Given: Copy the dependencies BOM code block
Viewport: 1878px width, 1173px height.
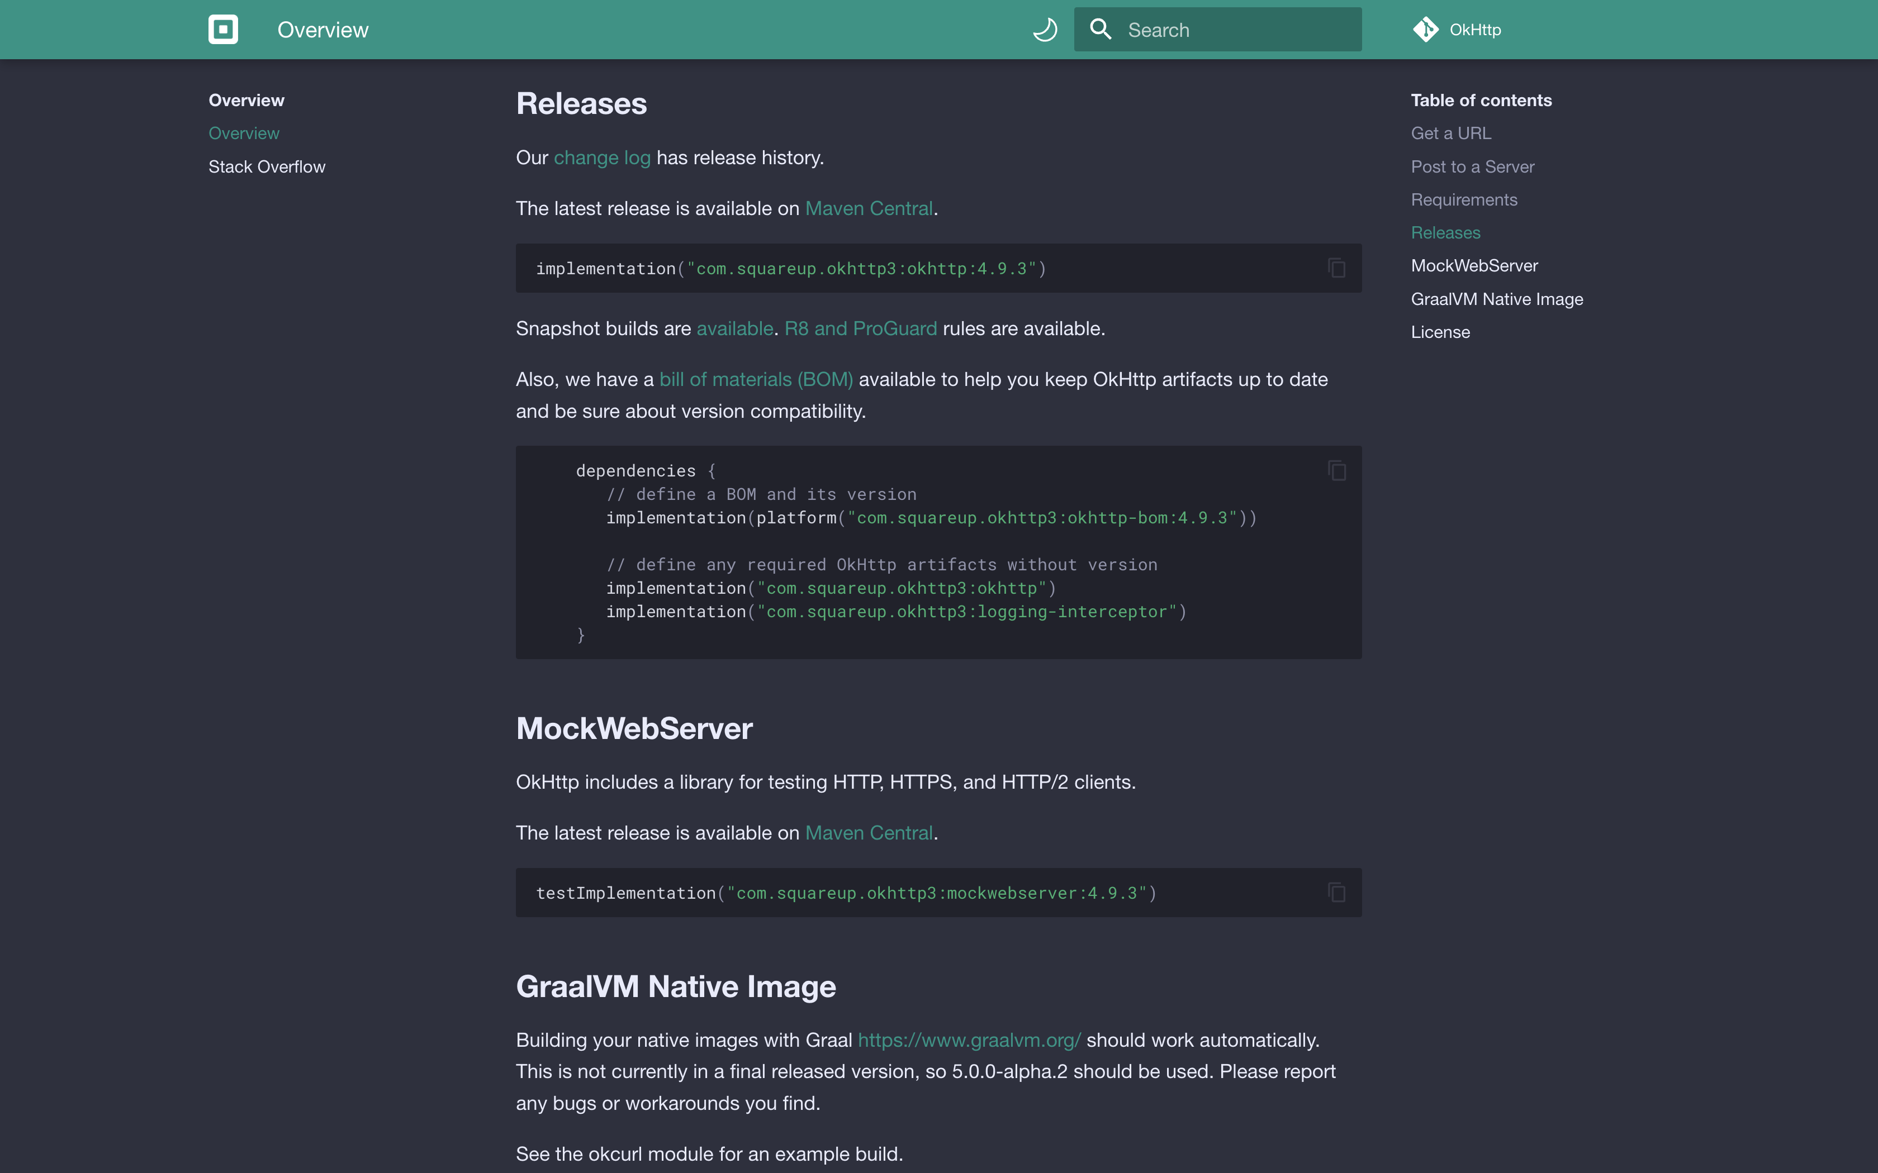Looking at the screenshot, I should click(x=1336, y=470).
